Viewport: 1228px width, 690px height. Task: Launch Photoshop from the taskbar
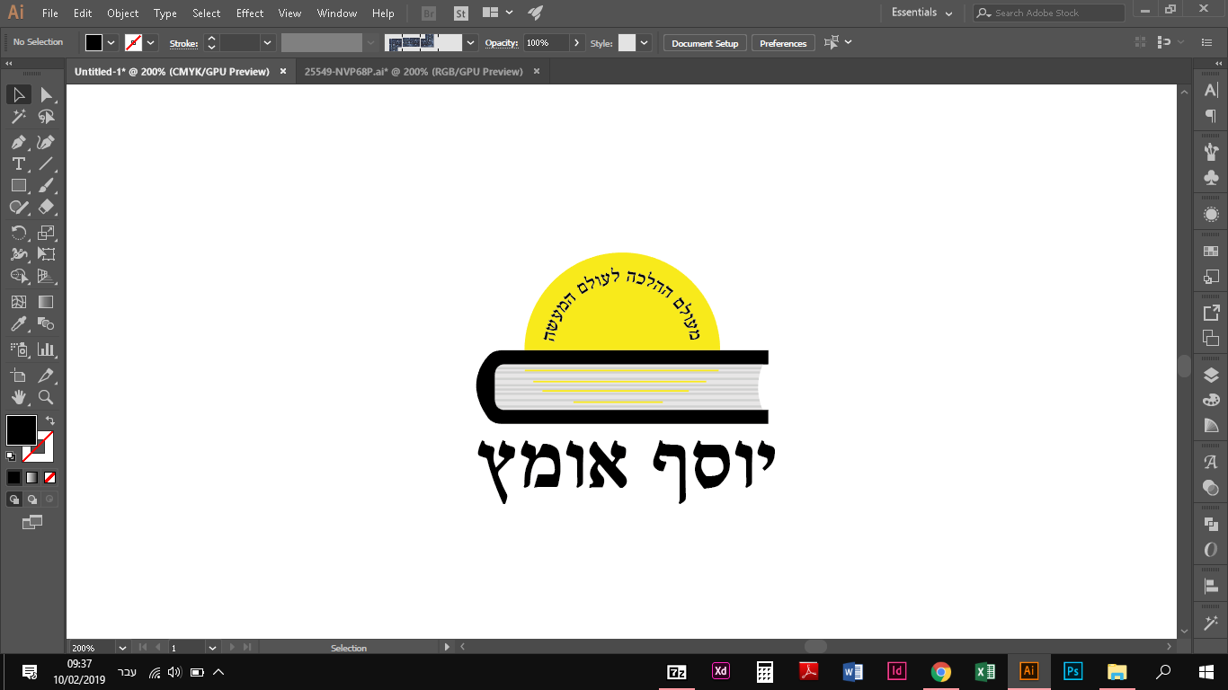[1072, 671]
